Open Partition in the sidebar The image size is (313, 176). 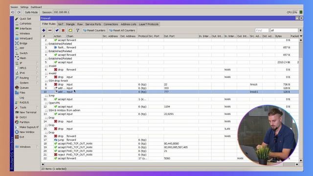coord(24,122)
